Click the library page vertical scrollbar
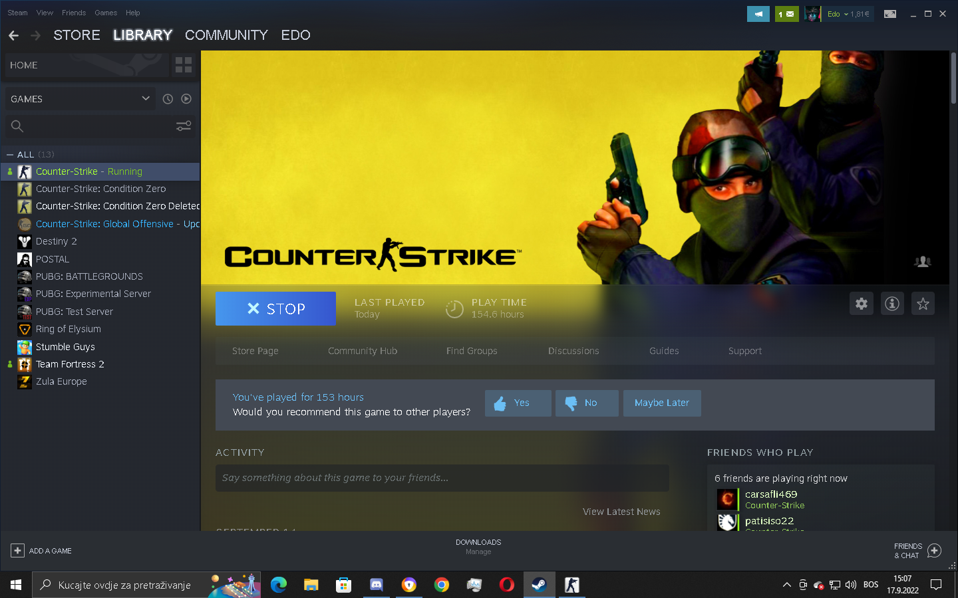The image size is (958, 598). pyautogui.click(x=953, y=78)
